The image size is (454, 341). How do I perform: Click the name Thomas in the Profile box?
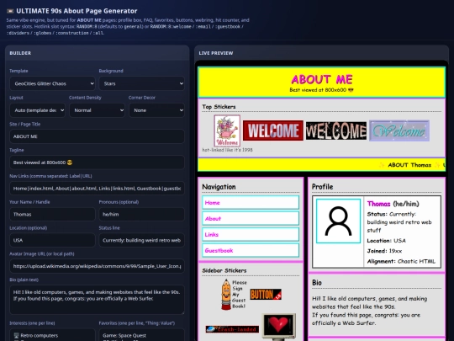point(378,204)
